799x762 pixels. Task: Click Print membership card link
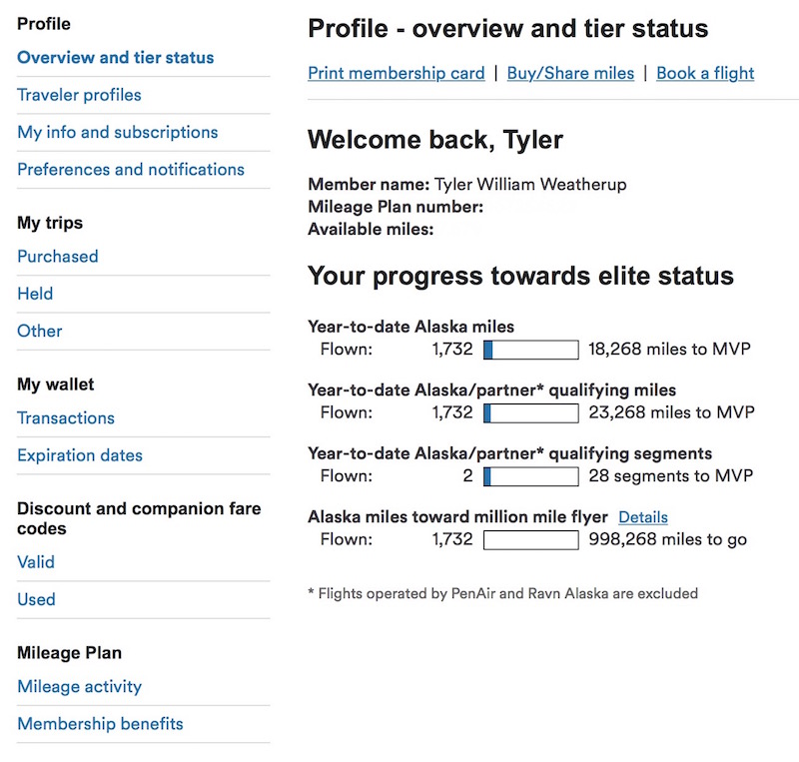tap(397, 73)
